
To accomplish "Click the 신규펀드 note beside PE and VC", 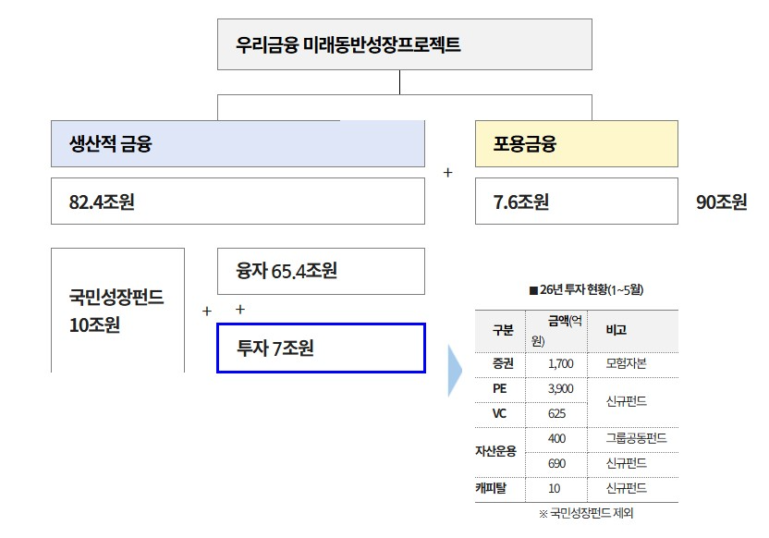I will click(627, 401).
